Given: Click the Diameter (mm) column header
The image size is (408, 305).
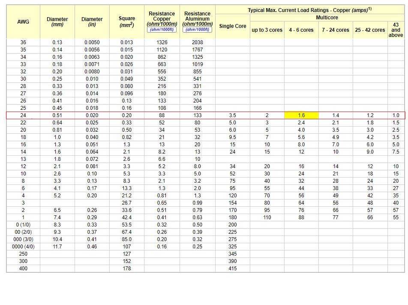Looking at the screenshot, I should point(57,22).
